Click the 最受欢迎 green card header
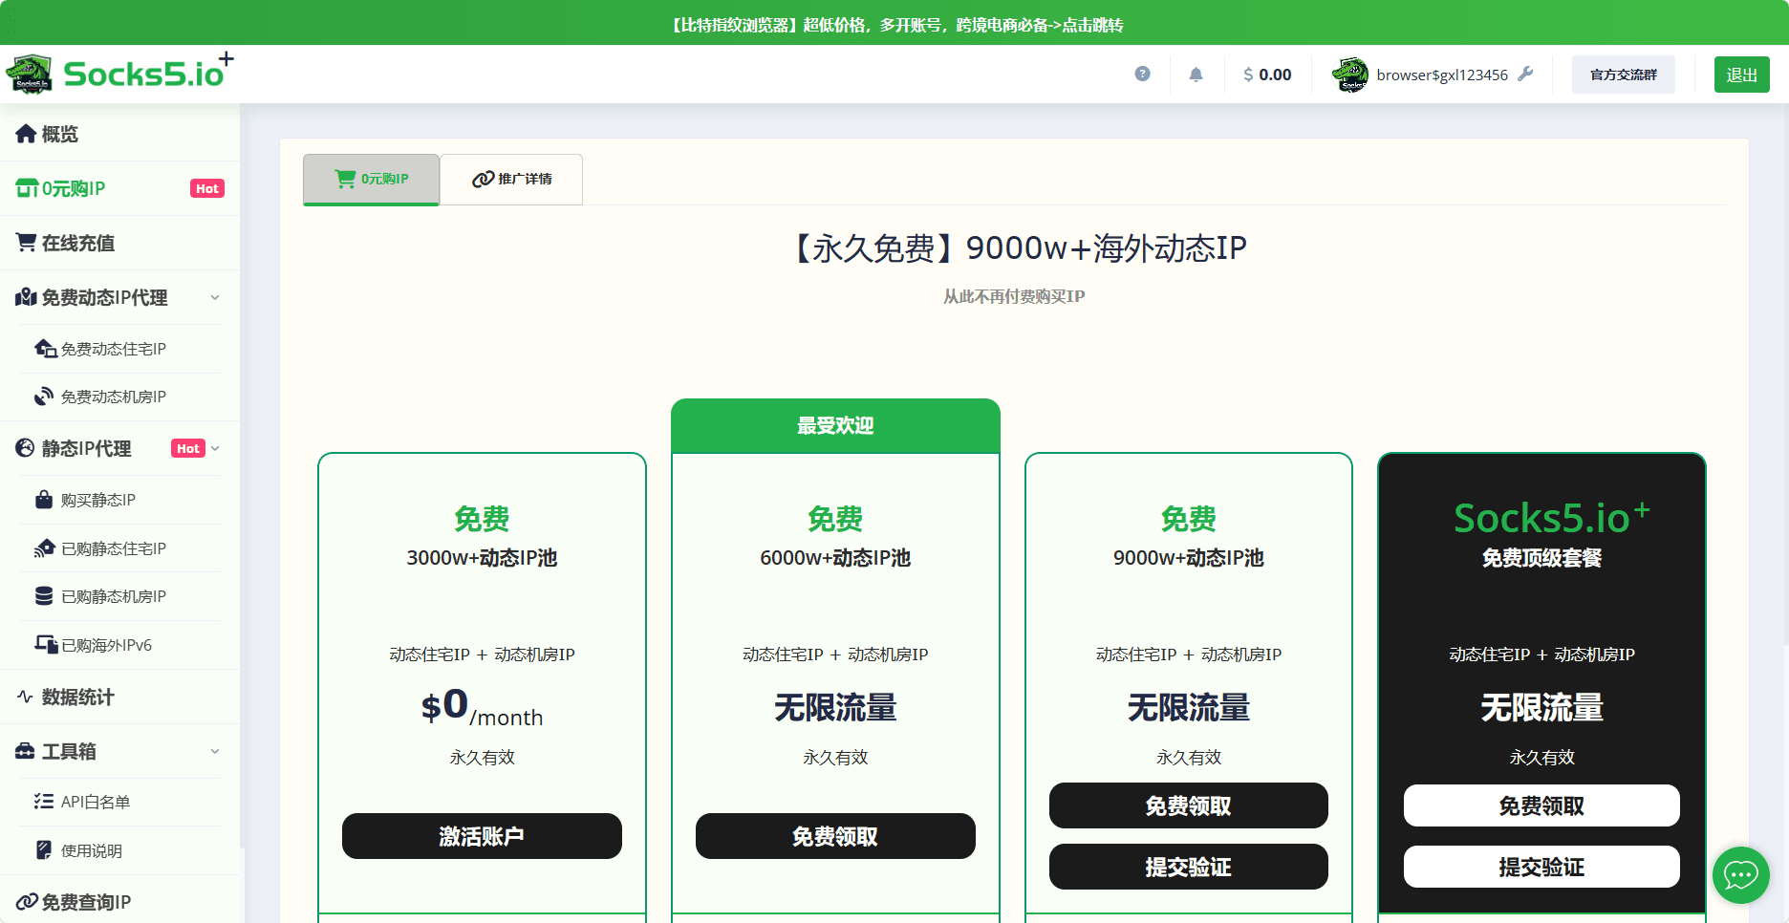This screenshot has height=923, width=1789. [x=835, y=425]
